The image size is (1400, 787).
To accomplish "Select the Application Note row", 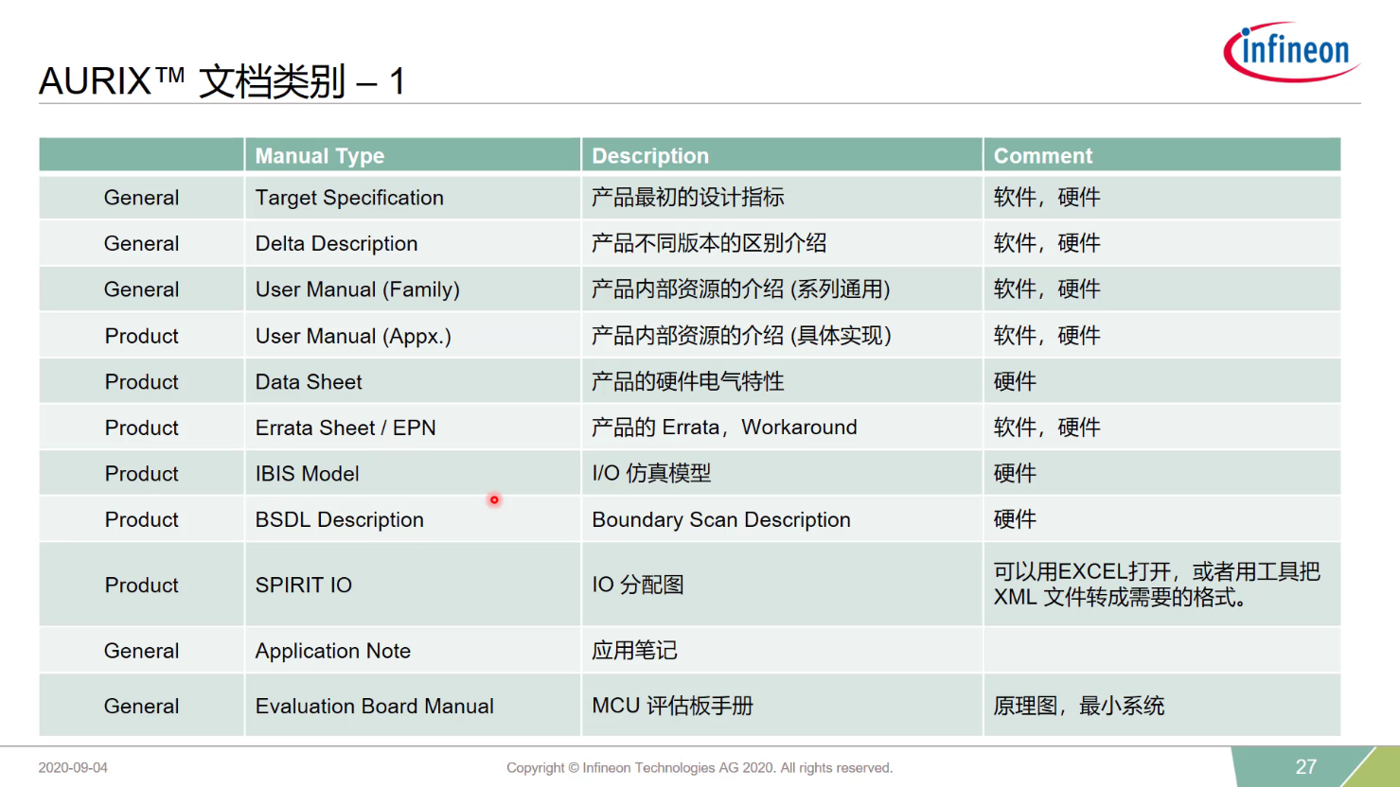I will tap(332, 651).
